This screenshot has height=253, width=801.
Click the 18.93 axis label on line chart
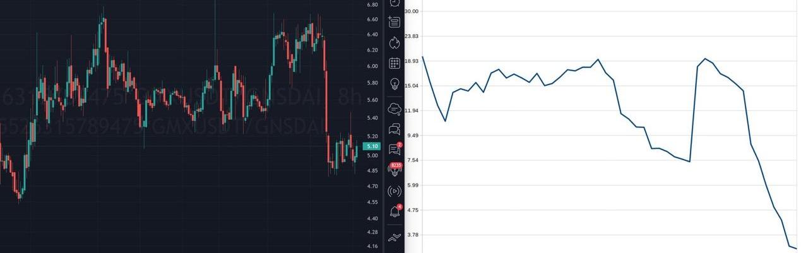click(412, 61)
